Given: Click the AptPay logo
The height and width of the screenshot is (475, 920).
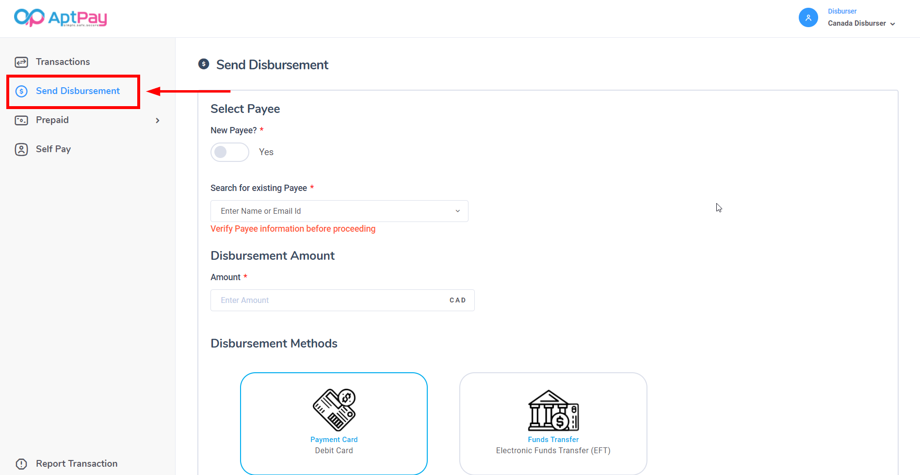Looking at the screenshot, I should coord(60,18).
